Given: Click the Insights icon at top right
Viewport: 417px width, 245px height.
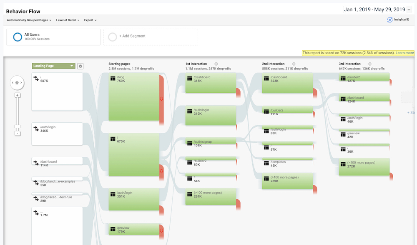Looking at the screenshot, I should (x=390, y=19).
